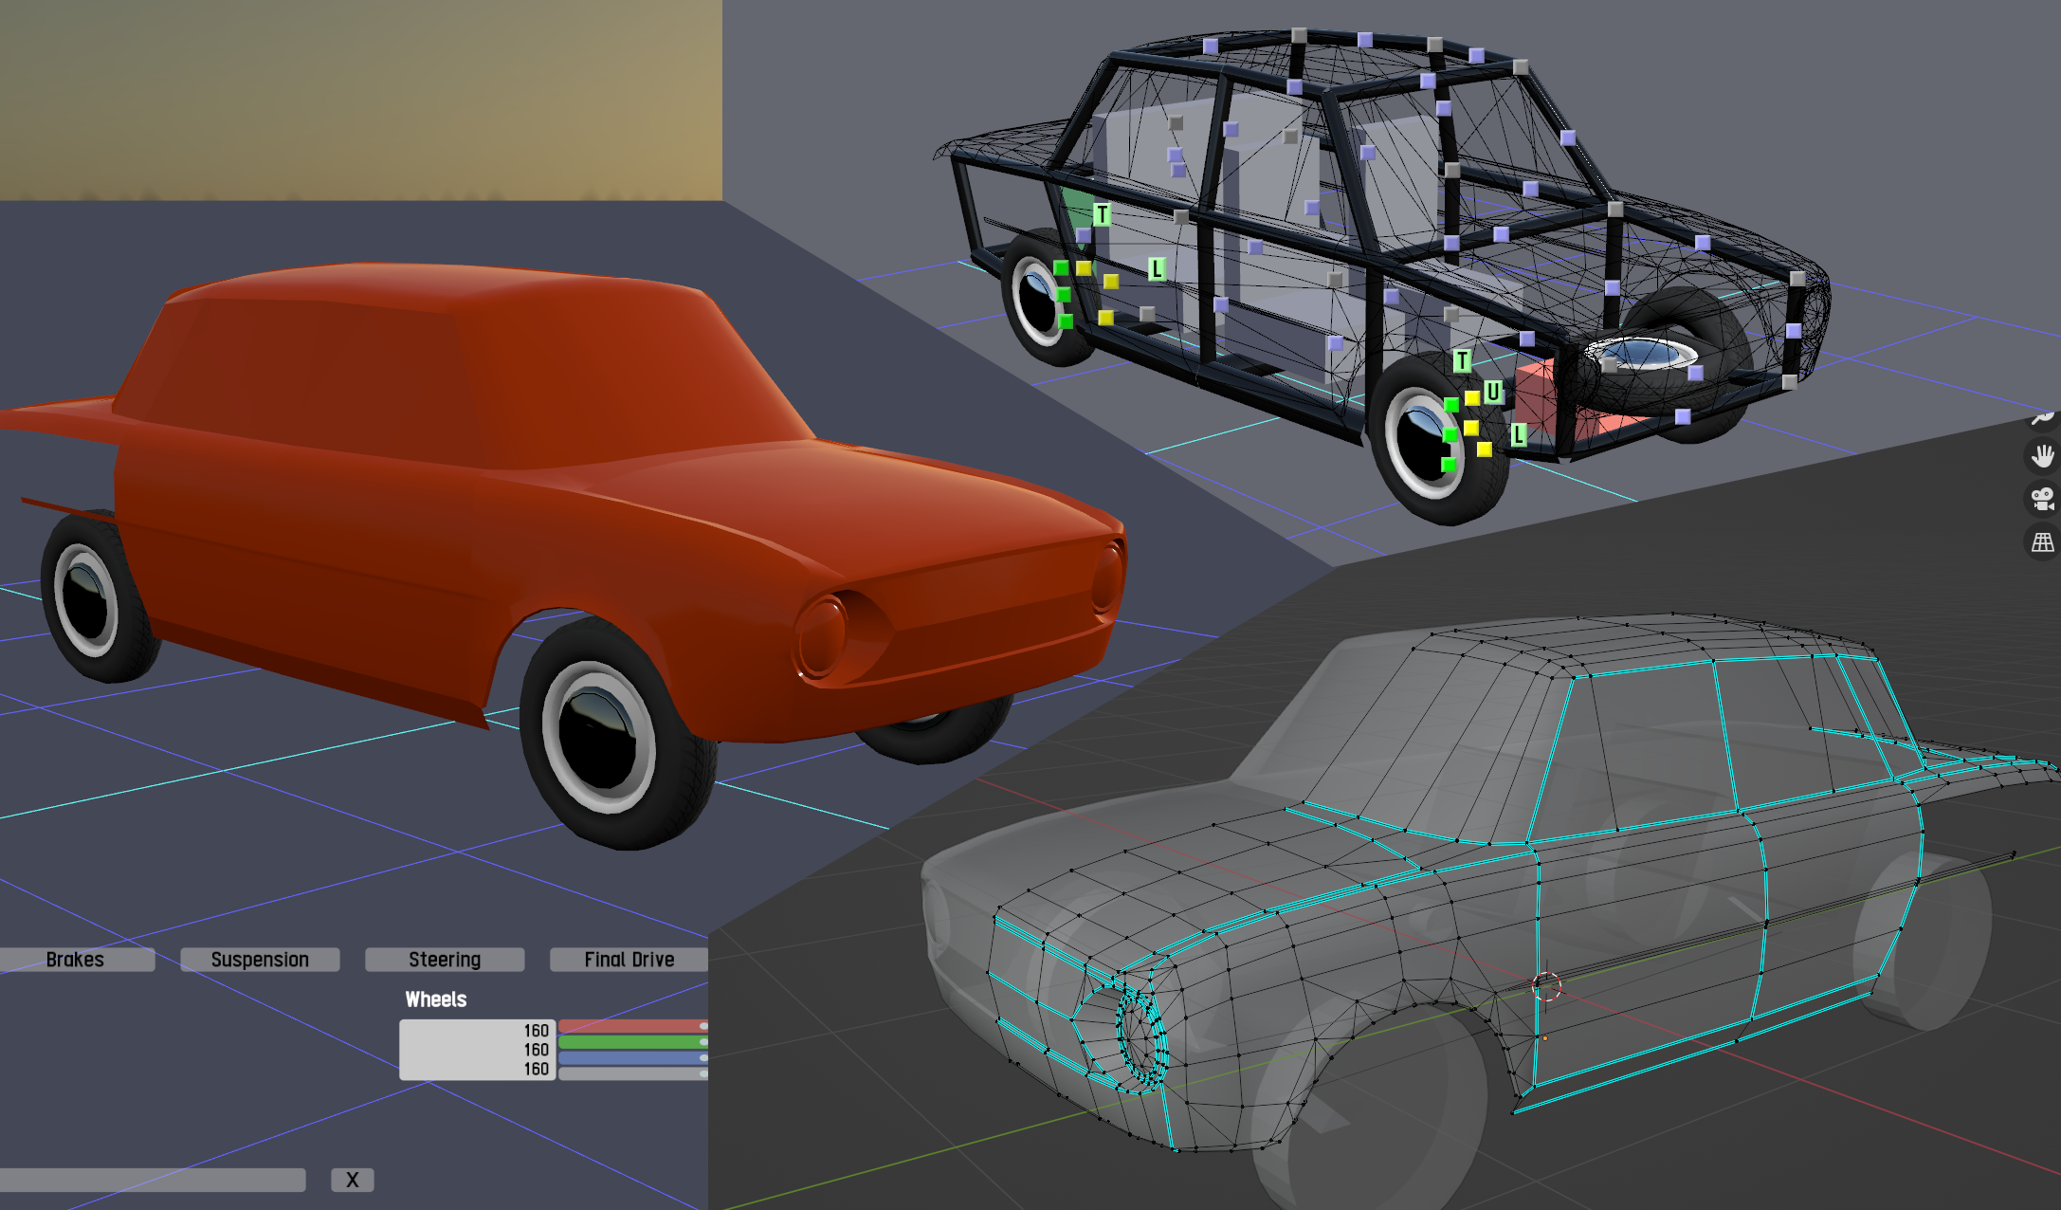Focus the text field left of X
The image size is (2061, 1210).
coord(152,1180)
